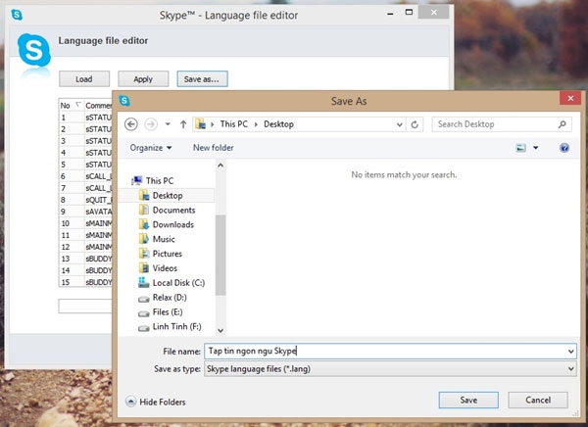Click the Load button in editor
588x427 pixels.
click(84, 78)
